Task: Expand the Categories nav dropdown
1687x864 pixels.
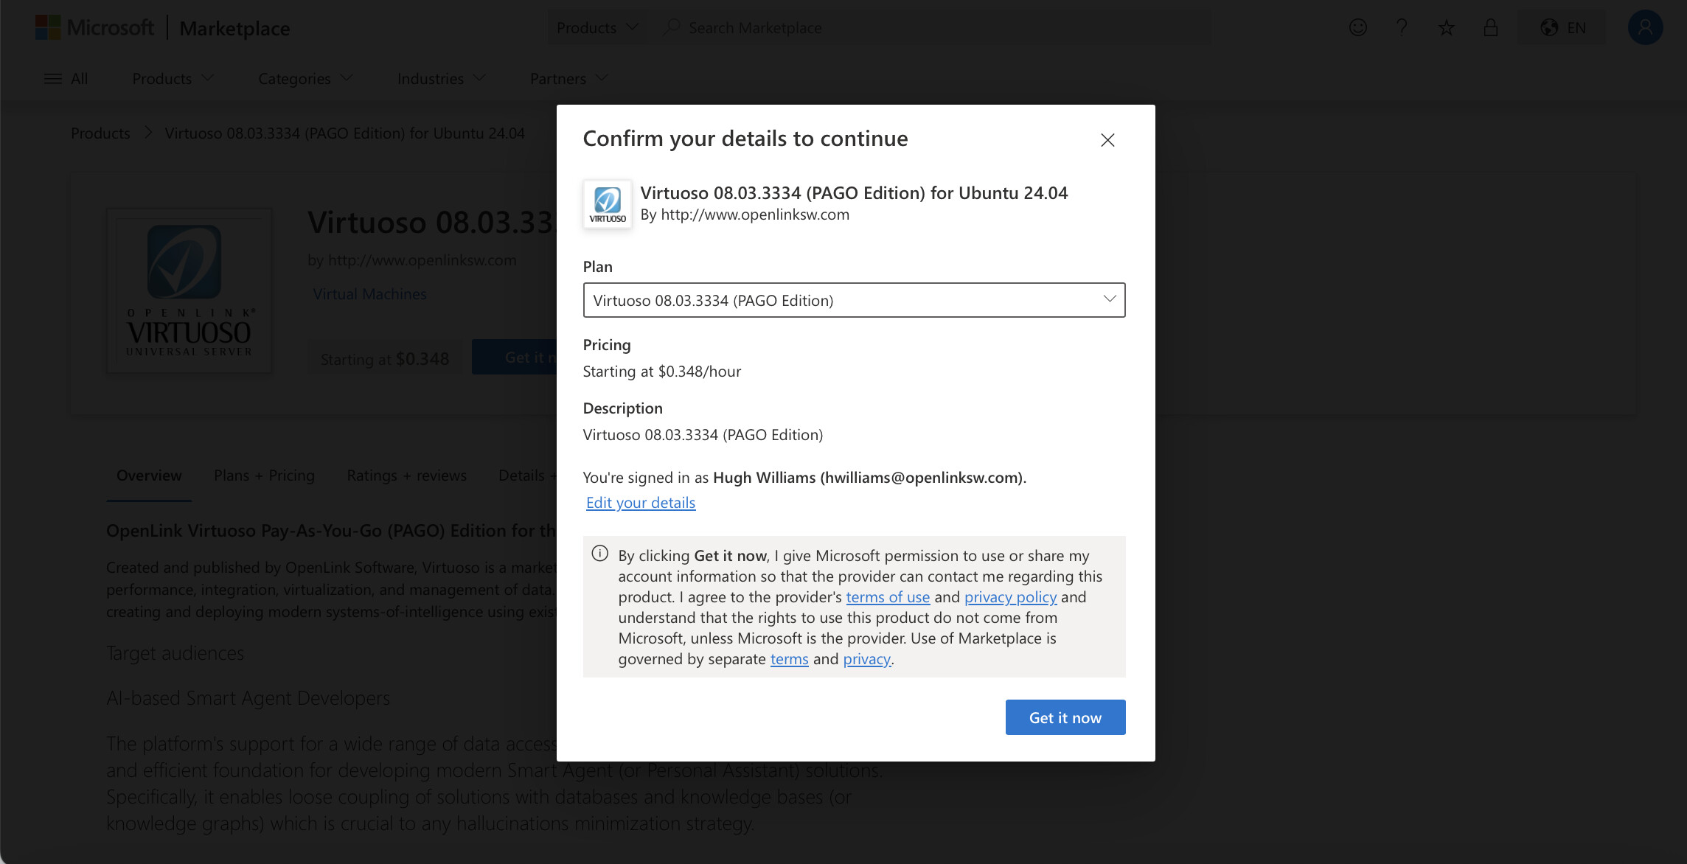Action: tap(305, 79)
